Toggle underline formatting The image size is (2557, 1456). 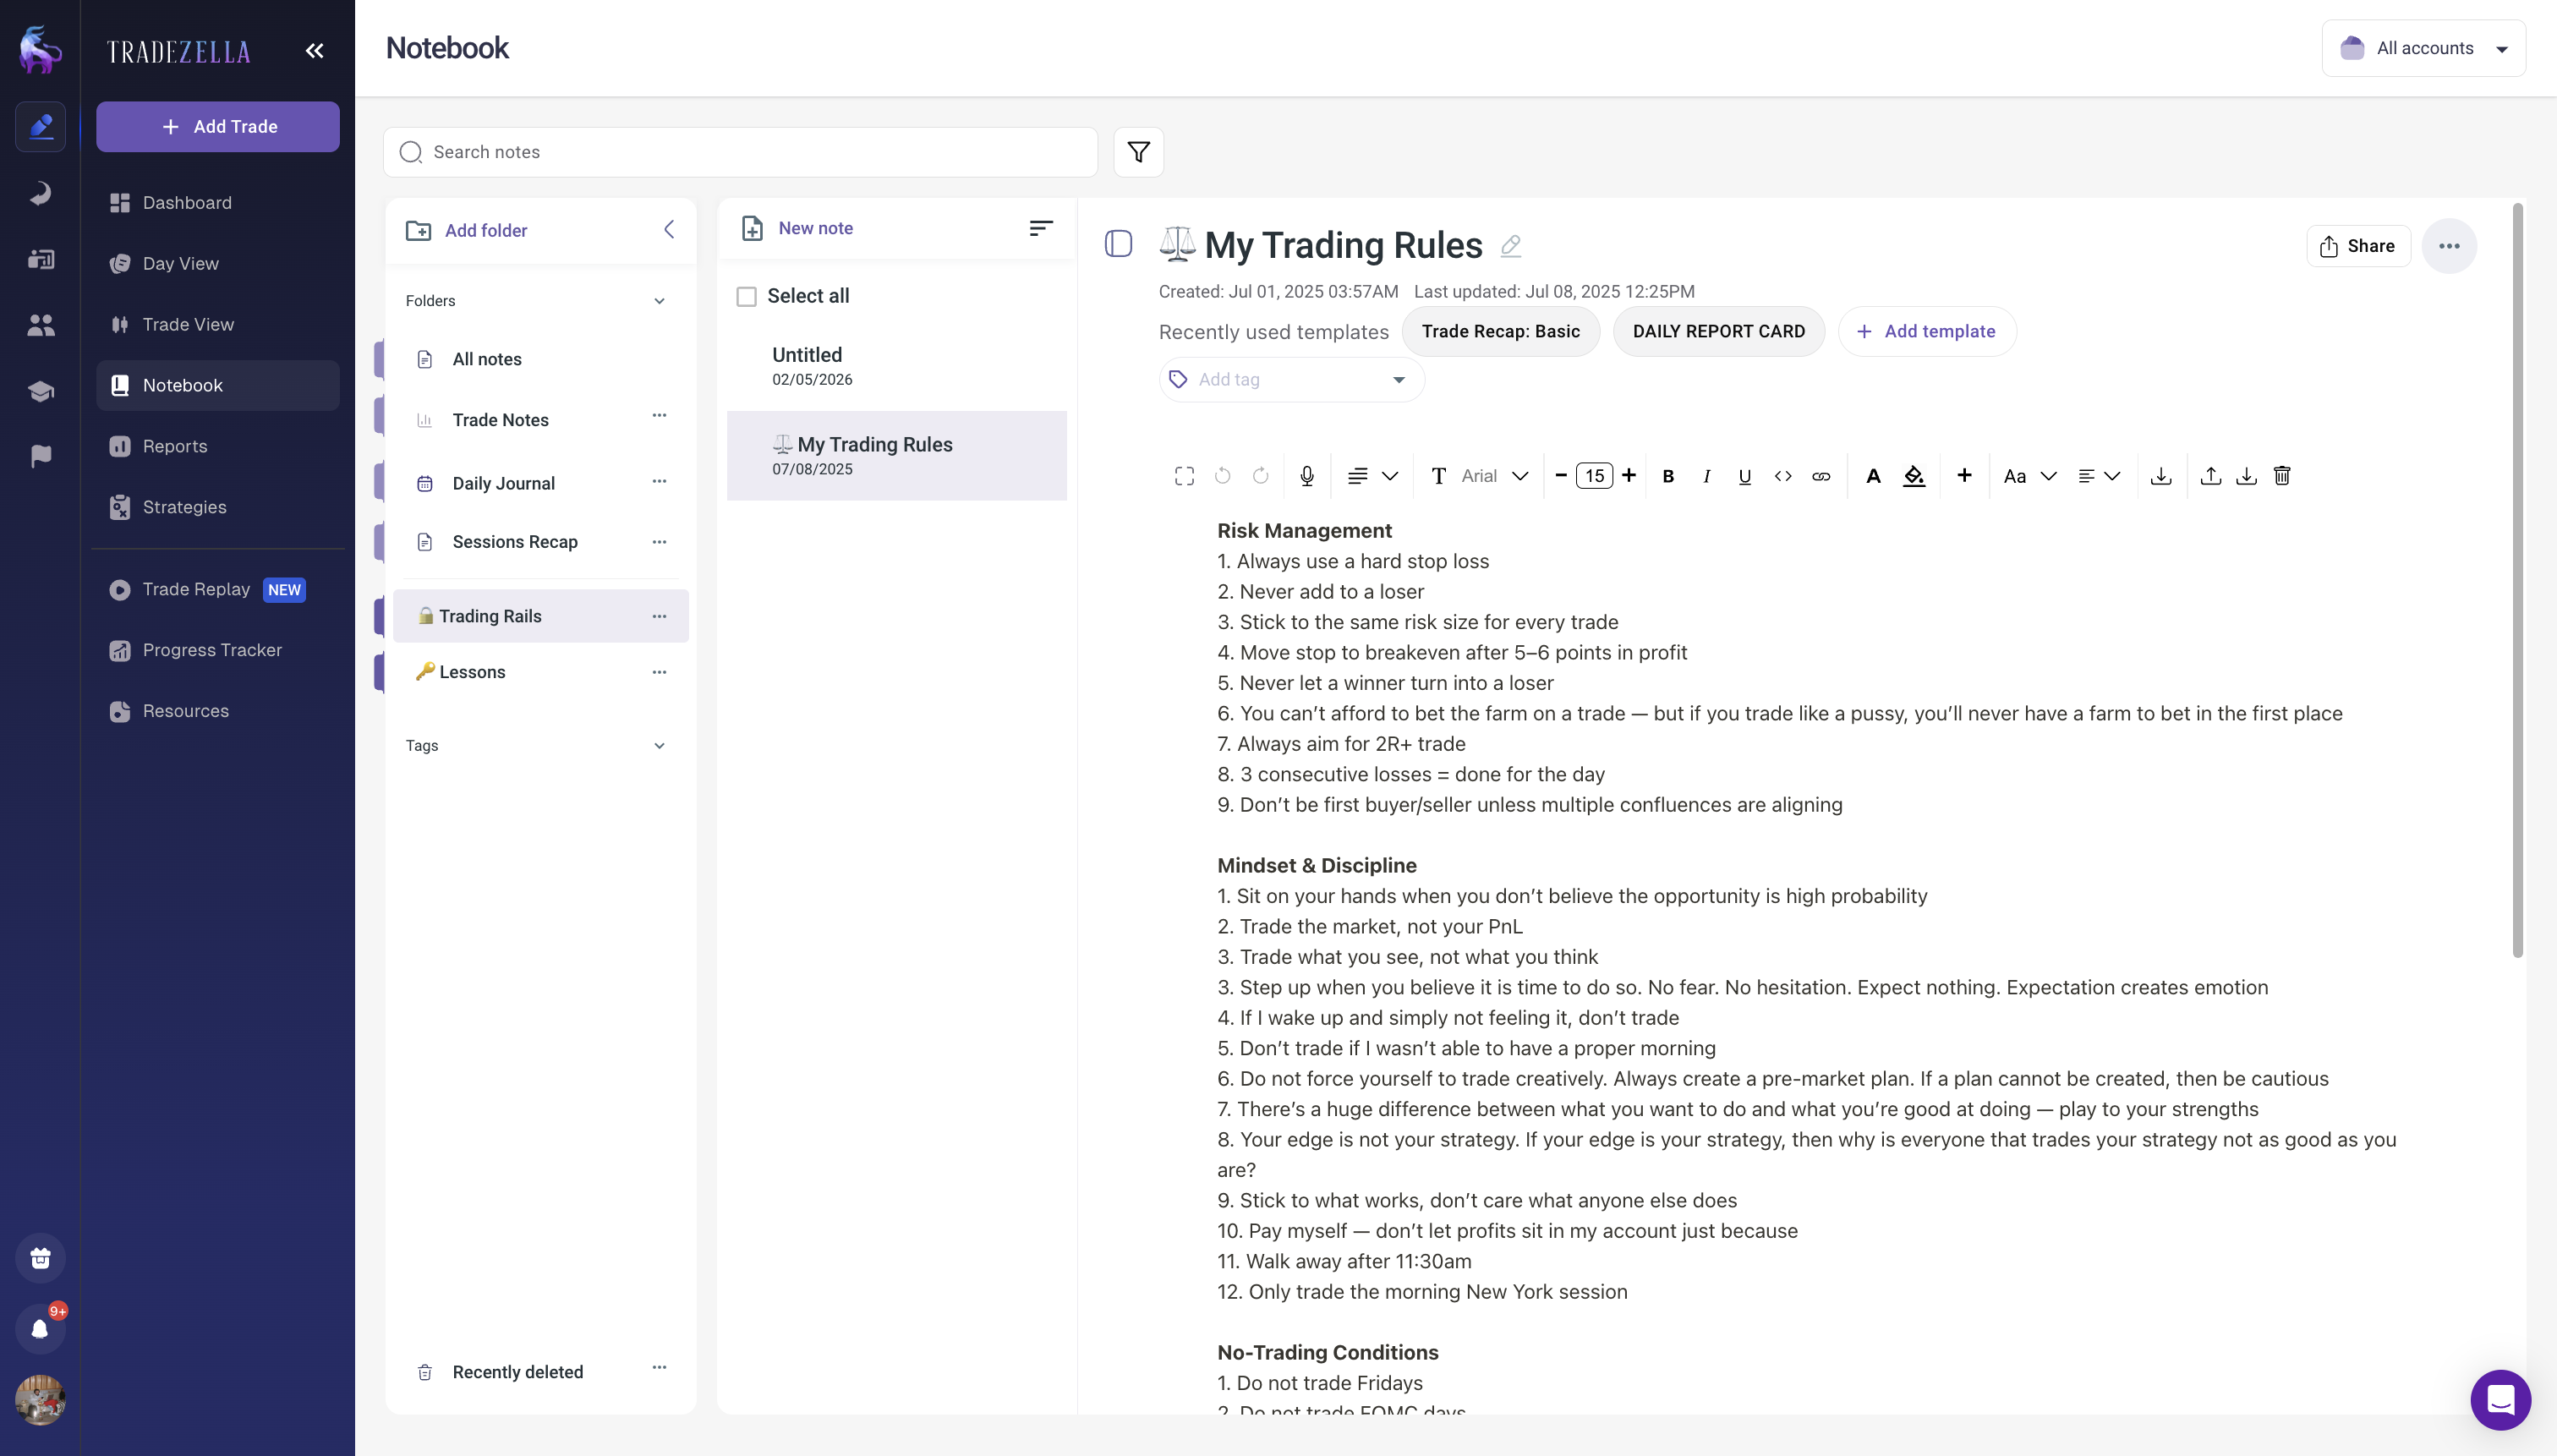1744,476
